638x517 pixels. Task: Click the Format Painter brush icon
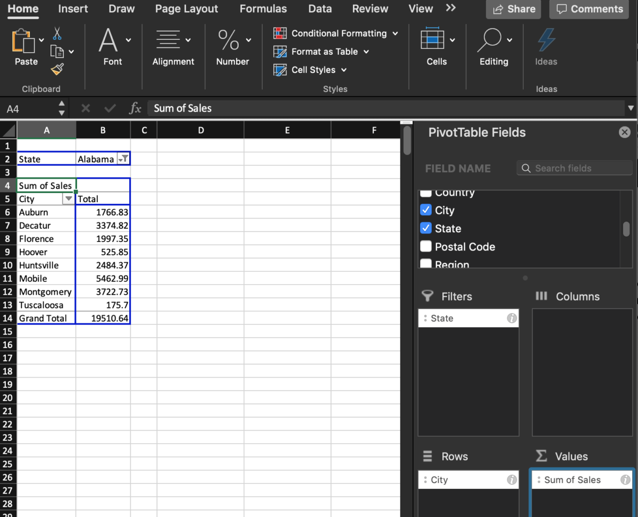tap(57, 69)
